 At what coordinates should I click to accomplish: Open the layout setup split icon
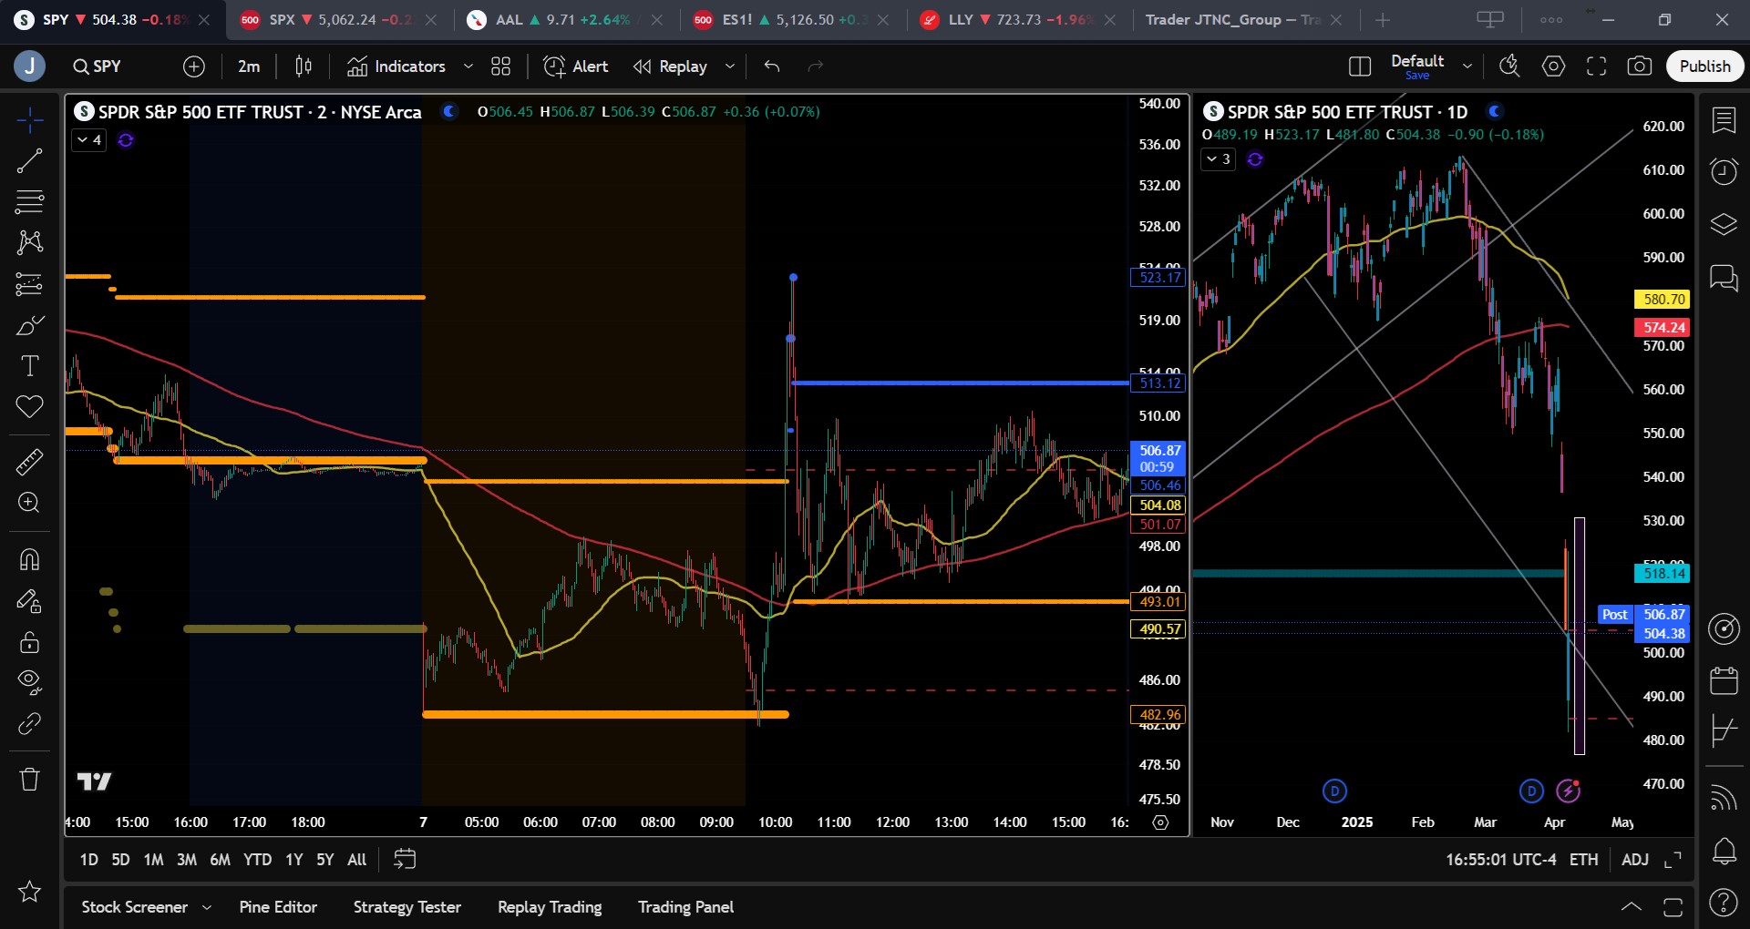coord(1359,66)
